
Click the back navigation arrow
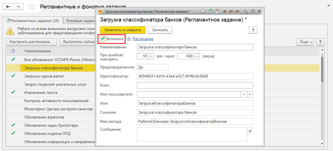tap(8, 7)
